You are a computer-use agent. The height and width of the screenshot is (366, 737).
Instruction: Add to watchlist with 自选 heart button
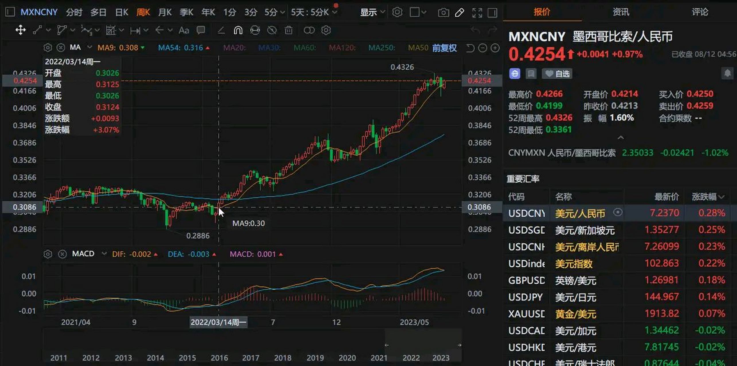[x=557, y=74]
